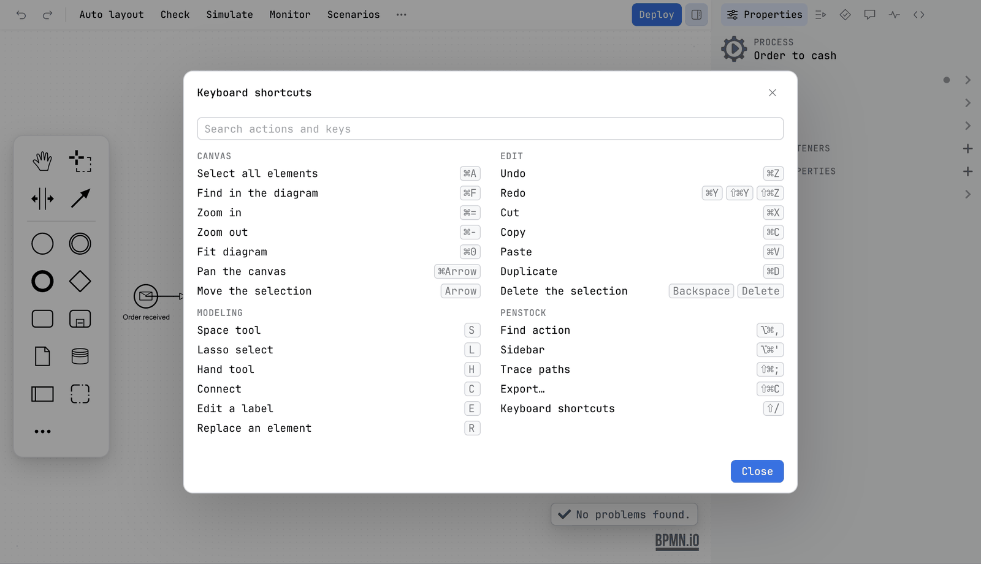
Task: Open the toolbar overflow ellipsis menu
Action: 402,15
